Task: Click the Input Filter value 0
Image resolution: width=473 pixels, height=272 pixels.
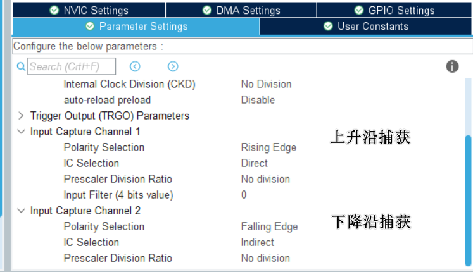Action: 244,195
